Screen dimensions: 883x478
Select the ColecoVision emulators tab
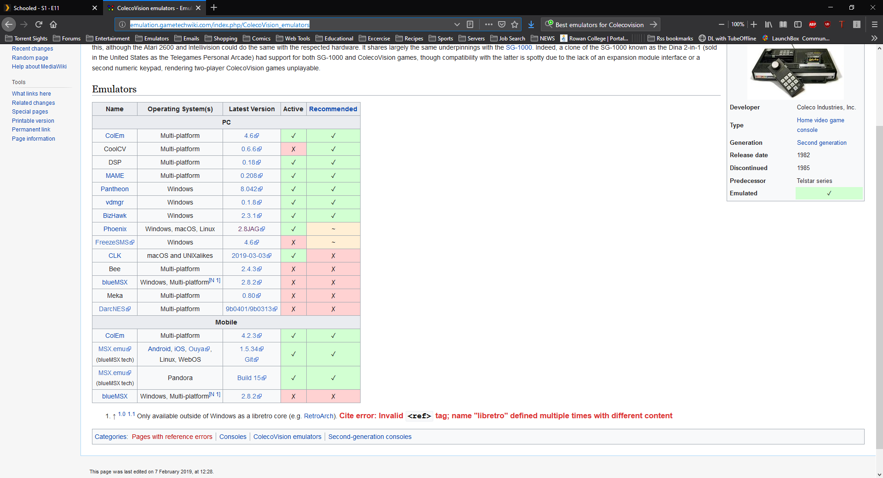click(154, 8)
